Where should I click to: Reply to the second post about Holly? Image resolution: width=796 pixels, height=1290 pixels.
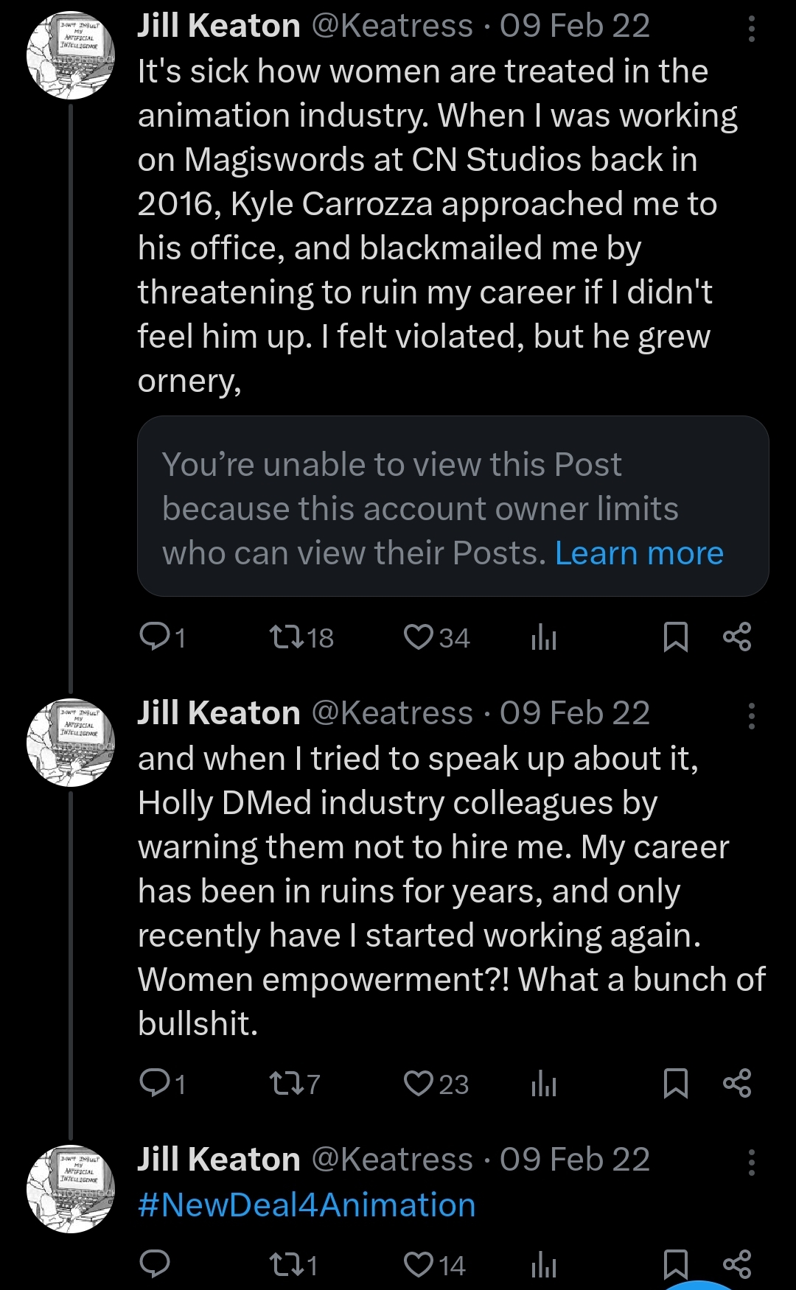pos(162,1084)
